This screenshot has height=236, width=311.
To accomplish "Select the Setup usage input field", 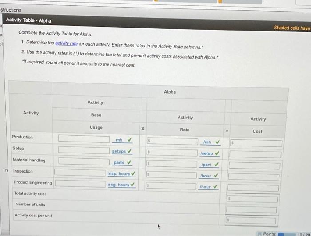I will 84,150.
